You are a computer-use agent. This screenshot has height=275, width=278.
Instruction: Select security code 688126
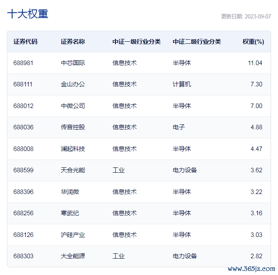[23, 235]
